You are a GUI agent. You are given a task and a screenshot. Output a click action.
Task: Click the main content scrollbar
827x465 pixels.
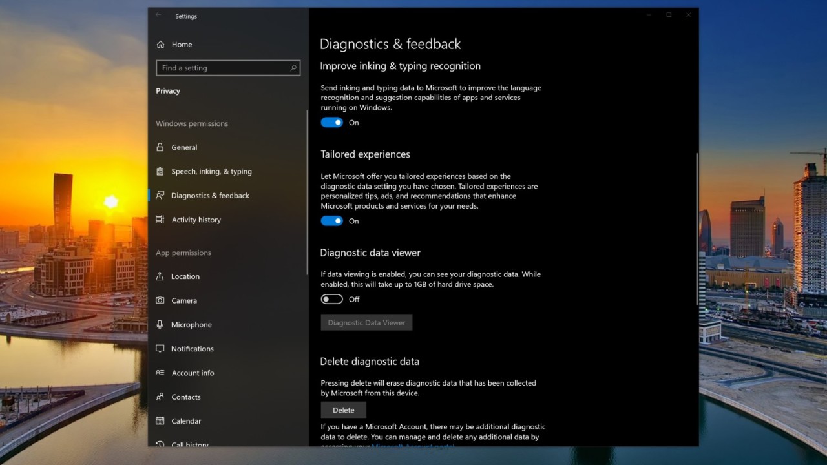click(697, 229)
